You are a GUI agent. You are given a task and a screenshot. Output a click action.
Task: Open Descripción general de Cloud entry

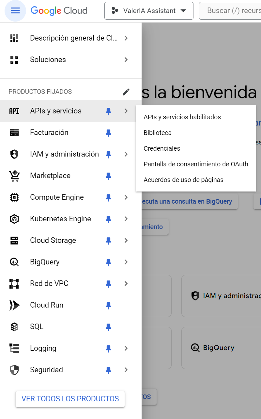pos(71,38)
